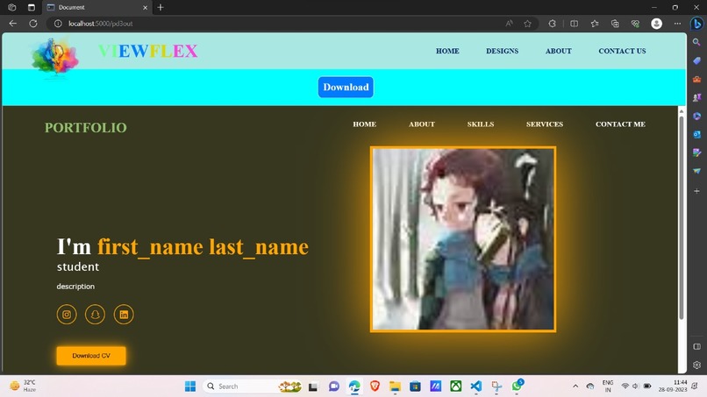
Task: Click SERVICES in portfolio navigation
Action: click(x=544, y=124)
